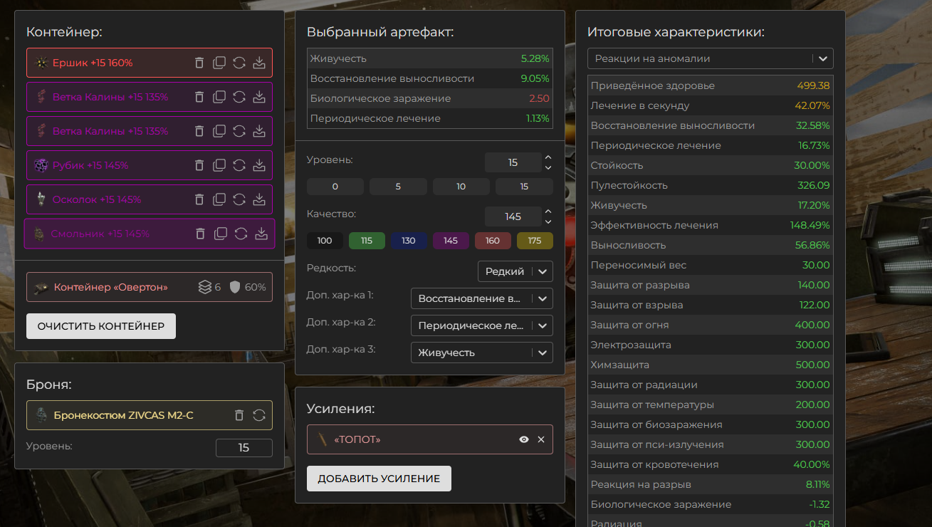Click the ОЧИСТИТЬ КОНТЕЙНЕР button
Screen dimensions: 932x527
101,326
